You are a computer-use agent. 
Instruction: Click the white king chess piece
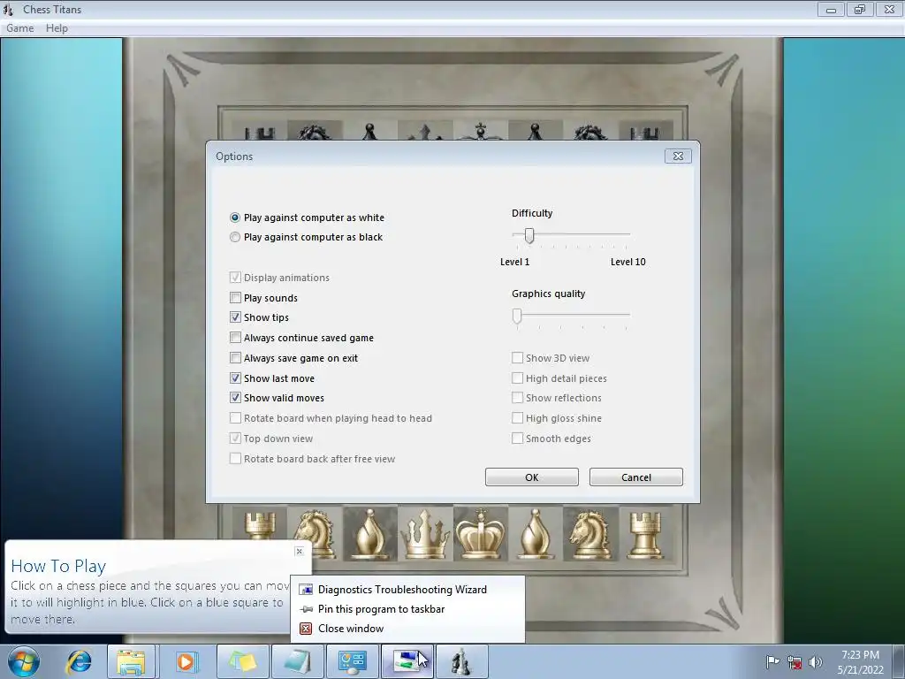tap(480, 533)
